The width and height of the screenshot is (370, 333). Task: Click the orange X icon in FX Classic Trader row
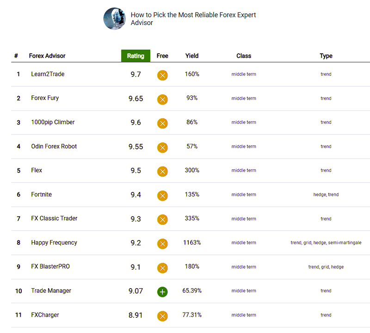[162, 220]
